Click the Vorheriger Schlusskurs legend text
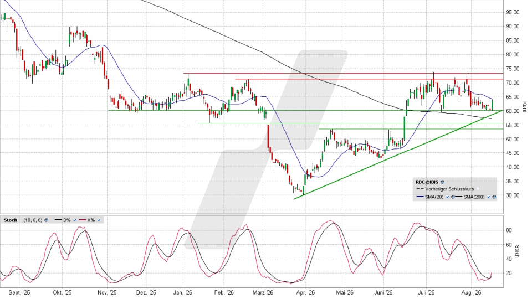Image resolution: width=532 pixels, height=299 pixels. (449, 189)
